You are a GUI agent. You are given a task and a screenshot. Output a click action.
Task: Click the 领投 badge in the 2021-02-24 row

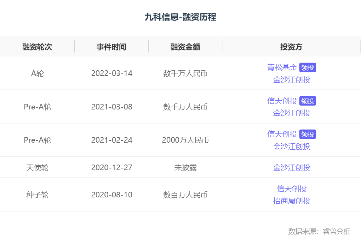[x=308, y=134]
